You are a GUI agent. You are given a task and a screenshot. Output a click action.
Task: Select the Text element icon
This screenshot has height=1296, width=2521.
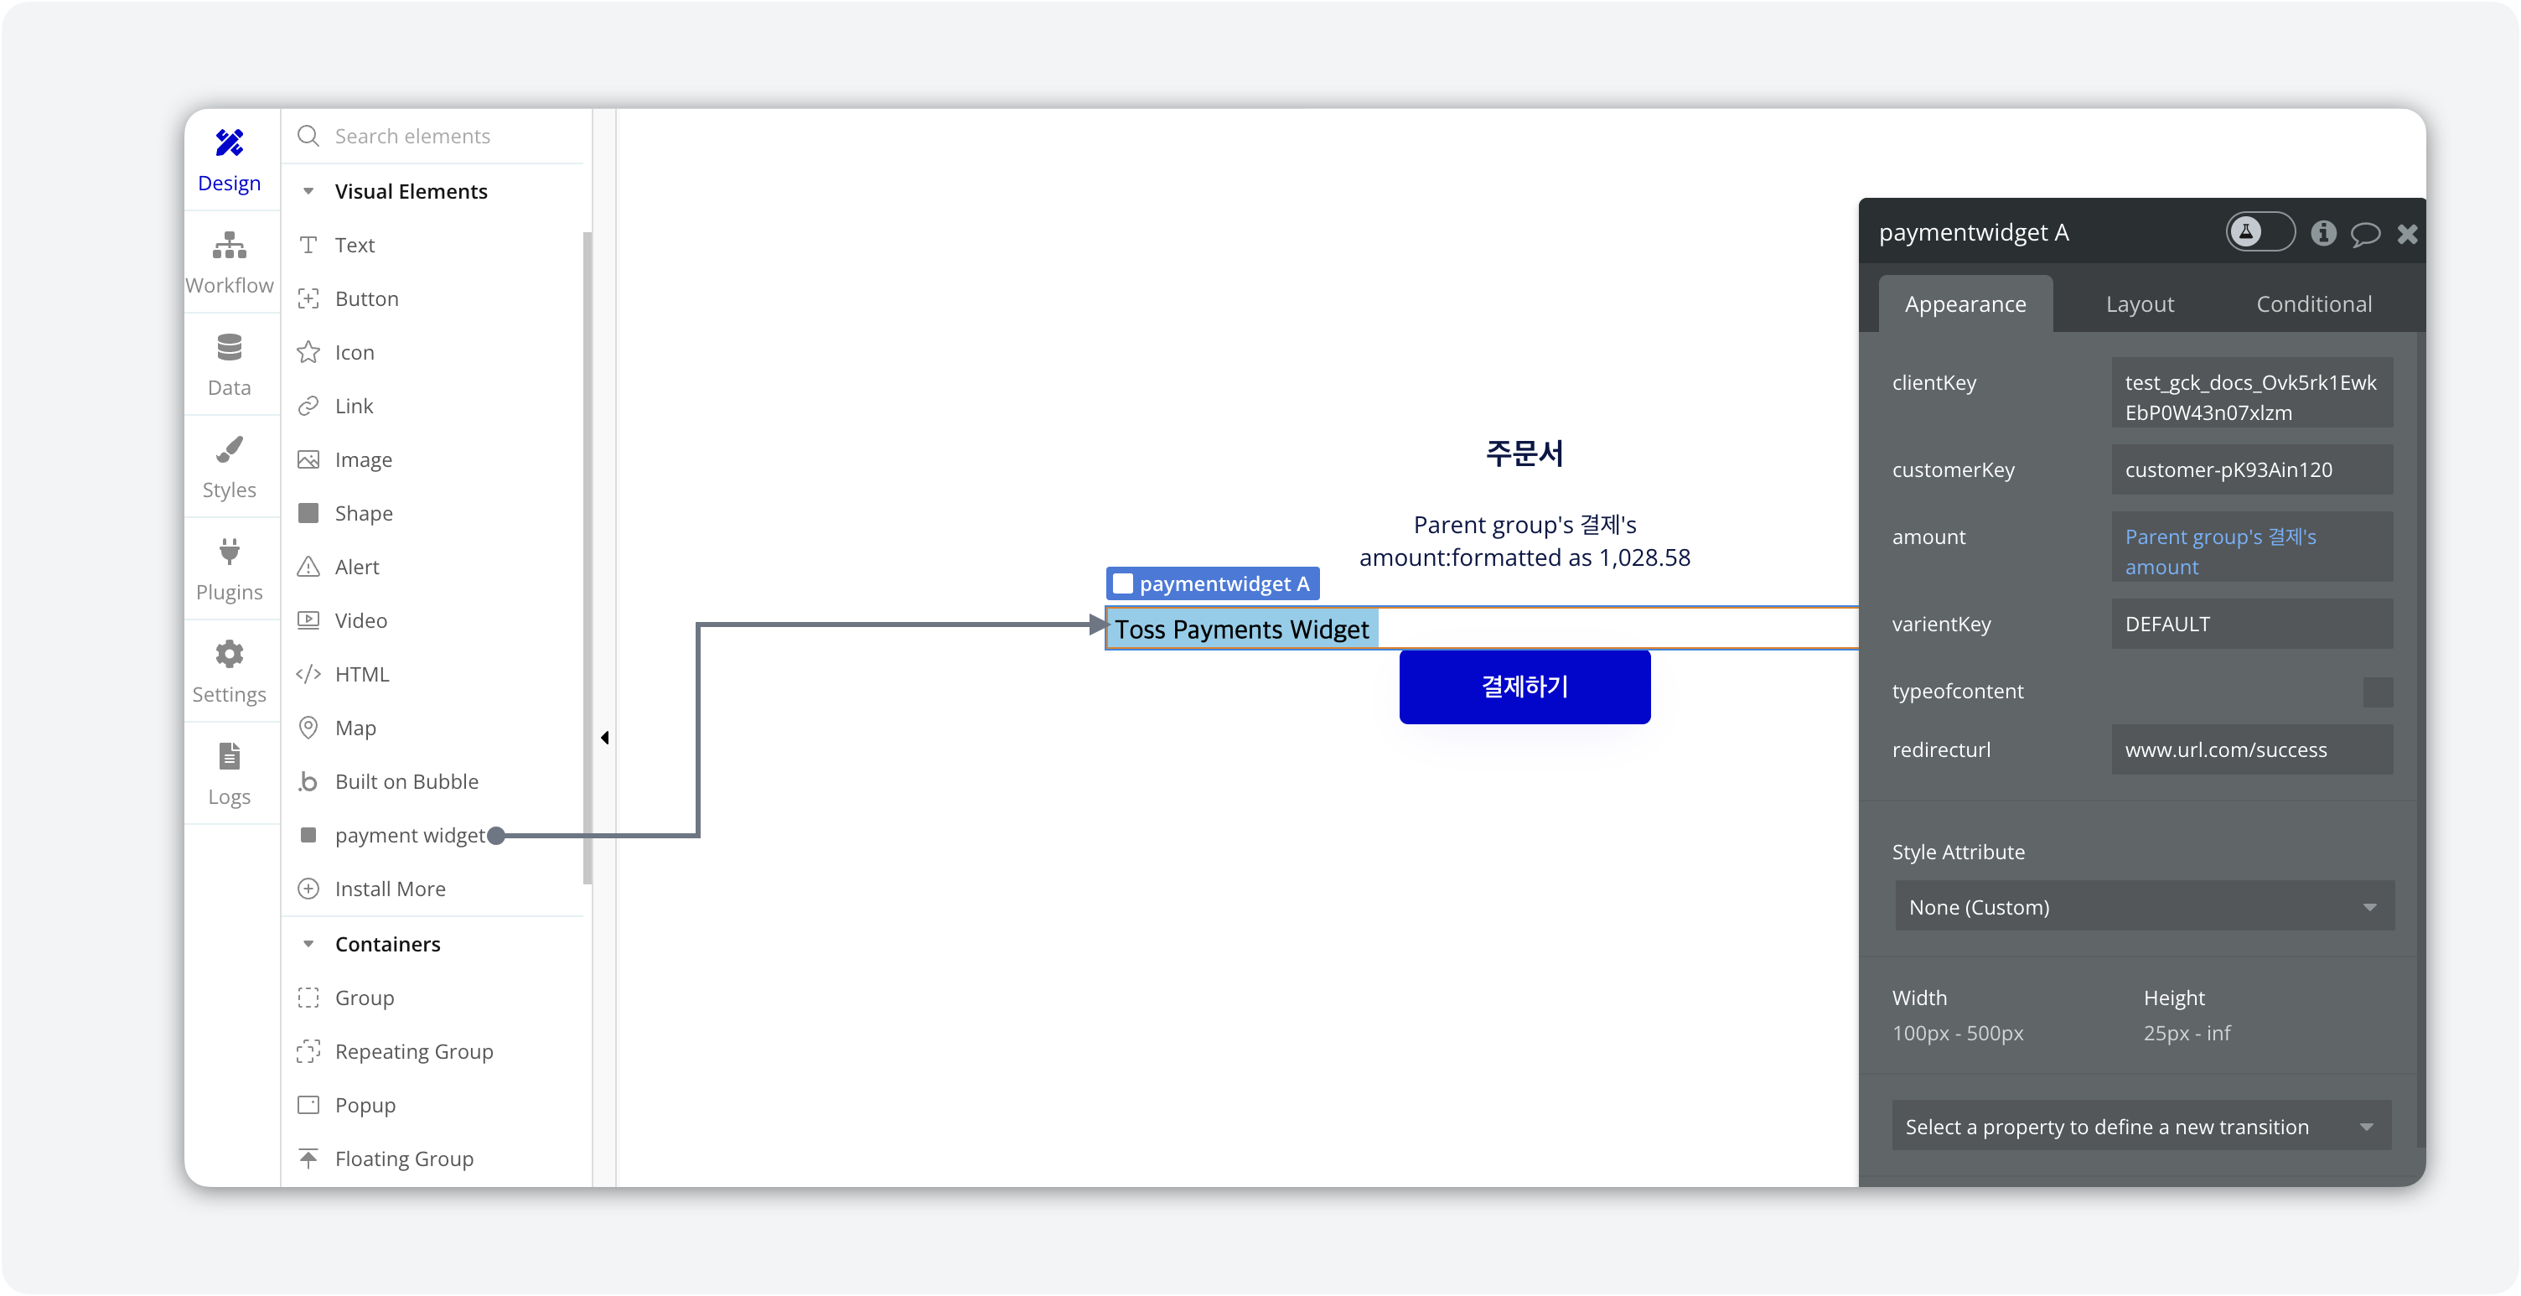click(x=308, y=245)
